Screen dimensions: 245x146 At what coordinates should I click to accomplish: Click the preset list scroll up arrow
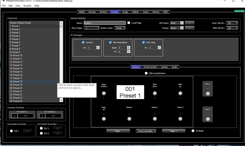61,23
